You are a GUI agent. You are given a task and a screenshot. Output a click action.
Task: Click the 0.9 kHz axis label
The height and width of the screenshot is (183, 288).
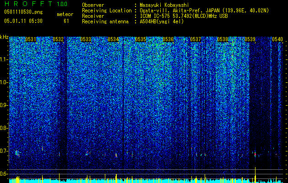coord(4,105)
